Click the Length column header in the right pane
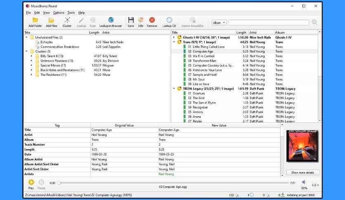The image size is (345, 200). pos(241,32)
